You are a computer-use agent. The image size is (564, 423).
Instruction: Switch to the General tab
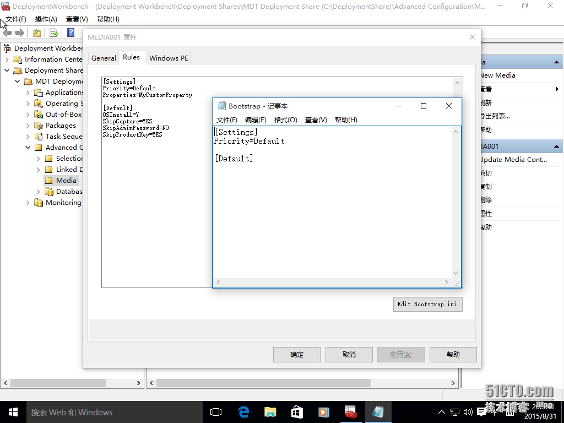(x=104, y=58)
